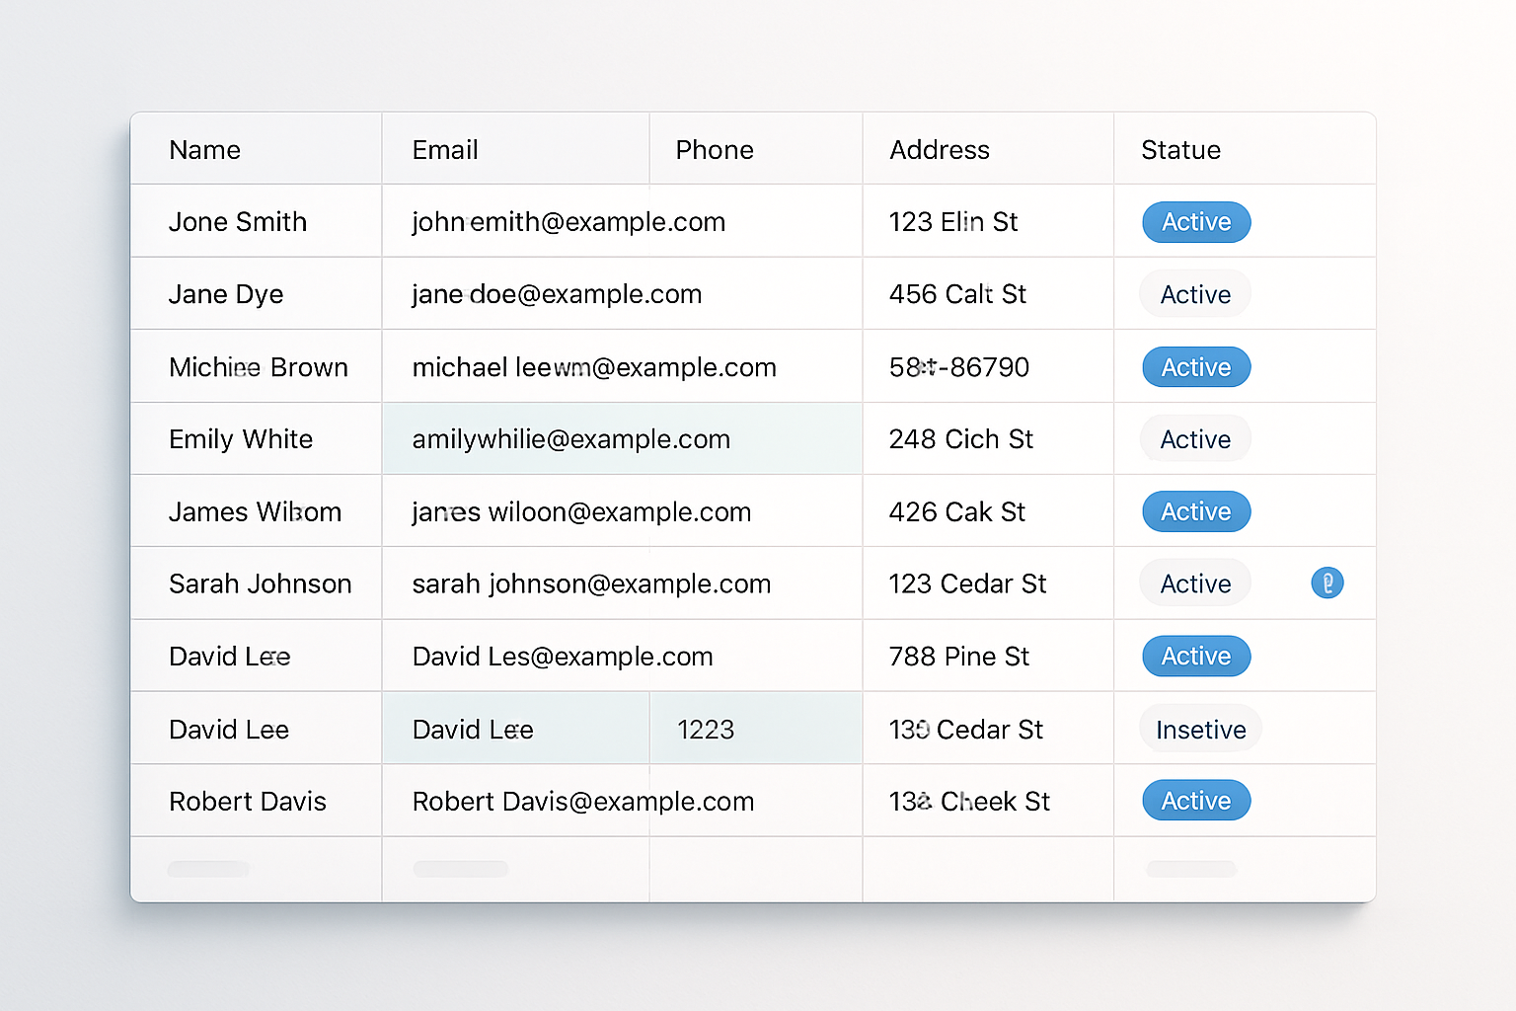
Task: Toggle the second David Lee's inactive status
Action: (1200, 729)
